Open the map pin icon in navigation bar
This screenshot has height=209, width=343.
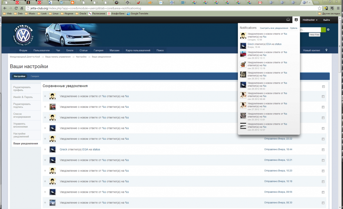(326, 50)
